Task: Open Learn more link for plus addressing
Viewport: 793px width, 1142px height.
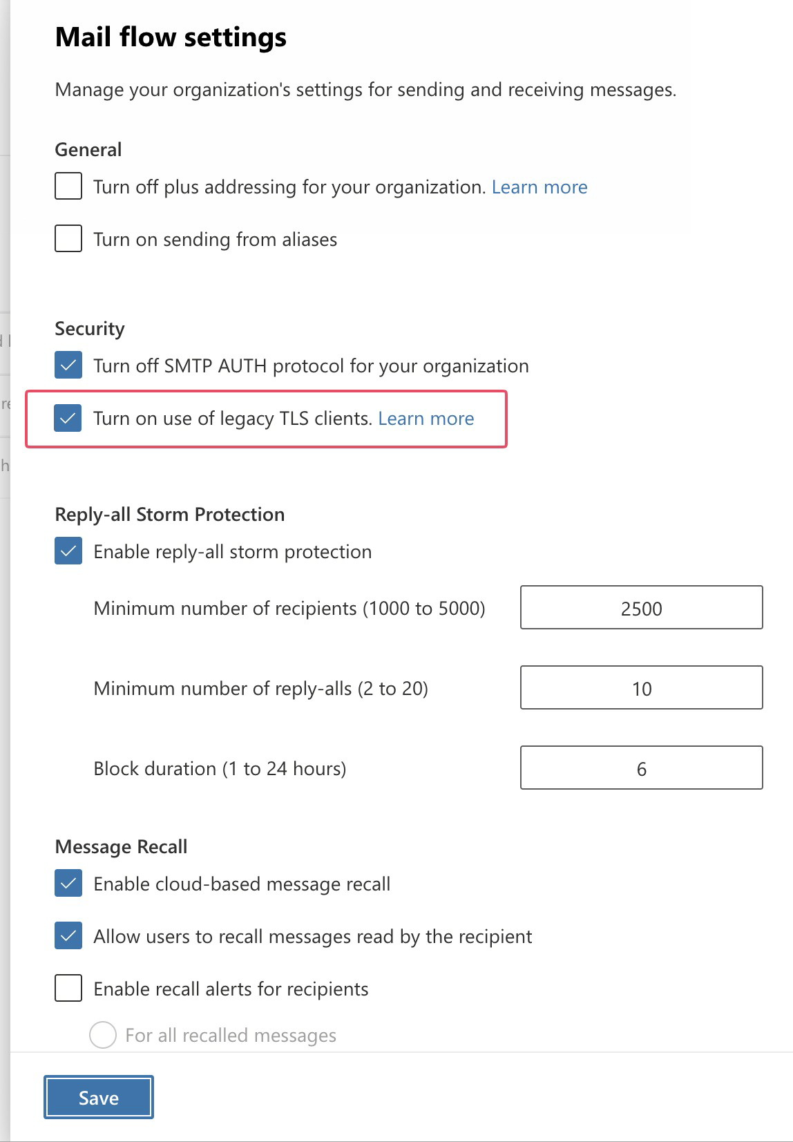Action: (x=539, y=187)
